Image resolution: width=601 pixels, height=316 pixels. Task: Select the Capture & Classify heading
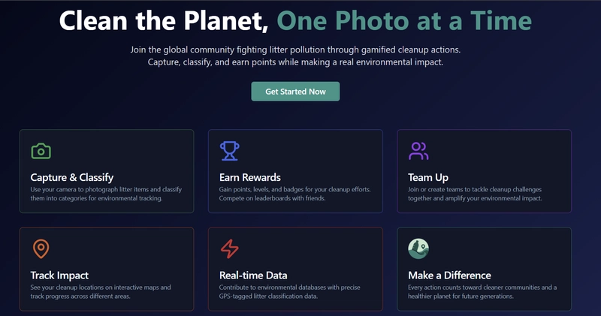click(x=72, y=177)
